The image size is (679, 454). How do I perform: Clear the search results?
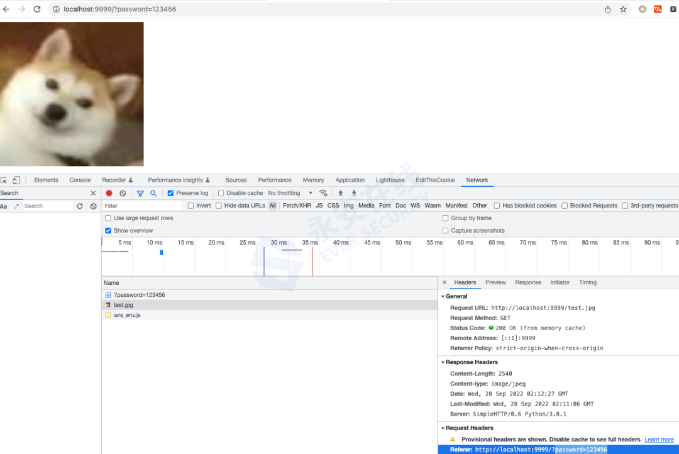click(x=94, y=206)
